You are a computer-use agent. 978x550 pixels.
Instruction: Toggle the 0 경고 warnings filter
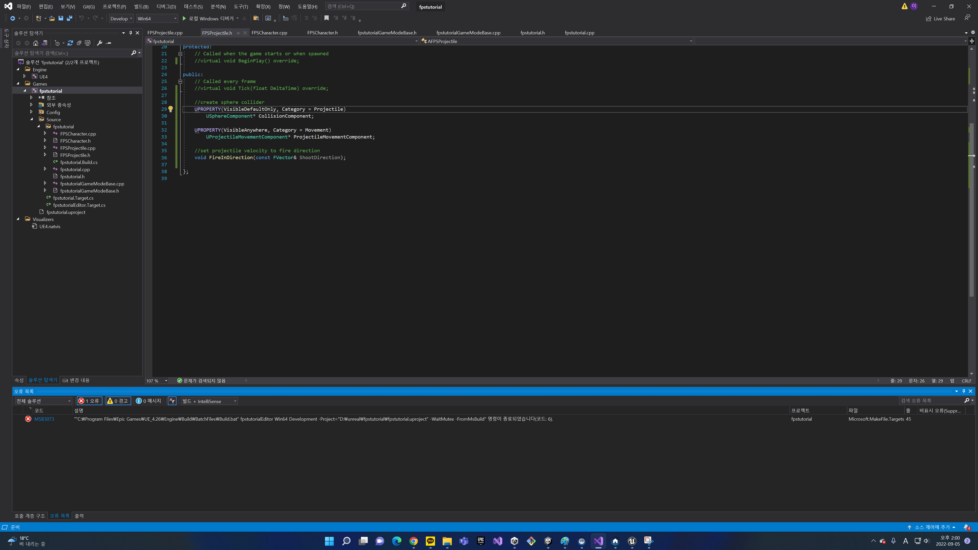[118, 401]
